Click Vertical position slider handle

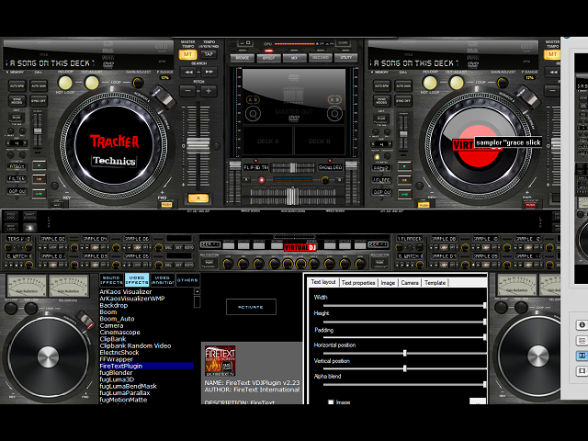(x=404, y=368)
